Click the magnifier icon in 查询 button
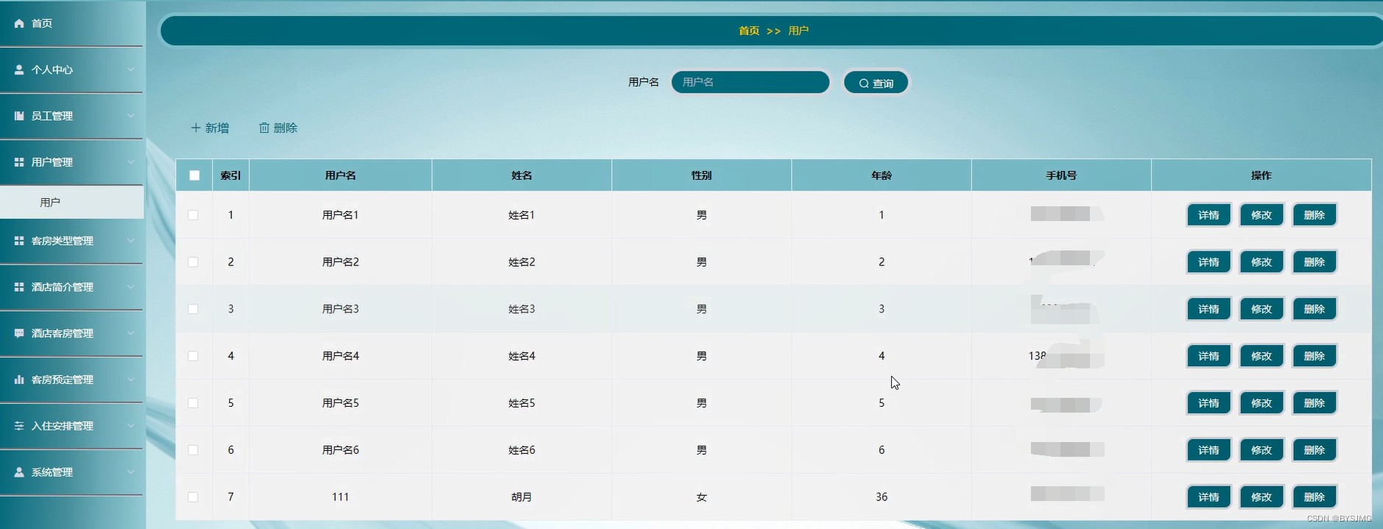1383x529 pixels. (864, 83)
